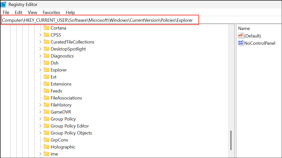Select the (Default) value name
Image resolution: width=282 pixels, height=158 pixels.
[x=252, y=36]
